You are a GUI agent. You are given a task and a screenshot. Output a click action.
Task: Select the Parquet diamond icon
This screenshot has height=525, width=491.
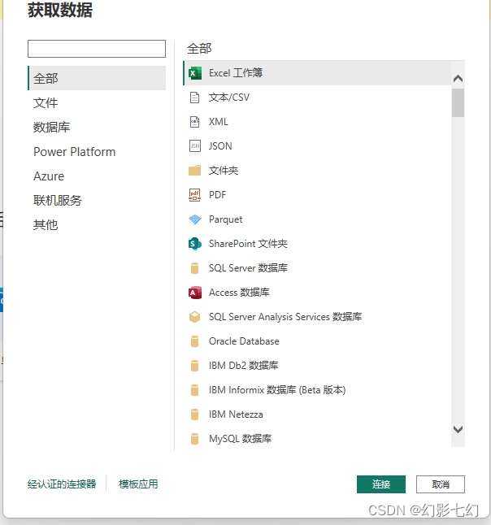click(194, 219)
